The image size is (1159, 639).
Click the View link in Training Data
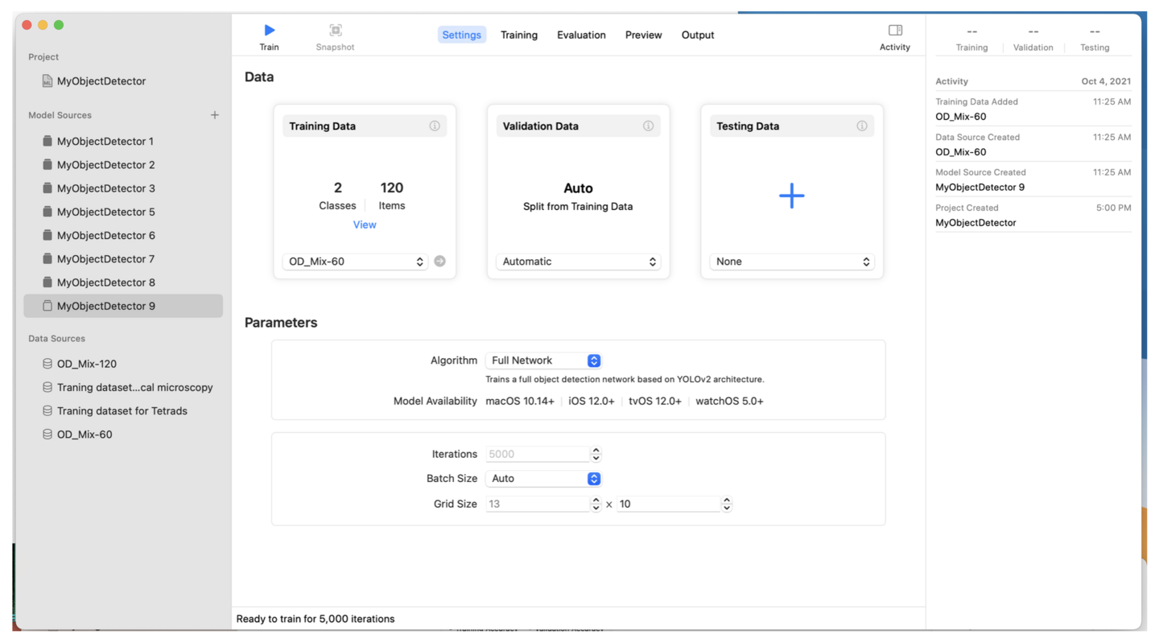point(365,225)
